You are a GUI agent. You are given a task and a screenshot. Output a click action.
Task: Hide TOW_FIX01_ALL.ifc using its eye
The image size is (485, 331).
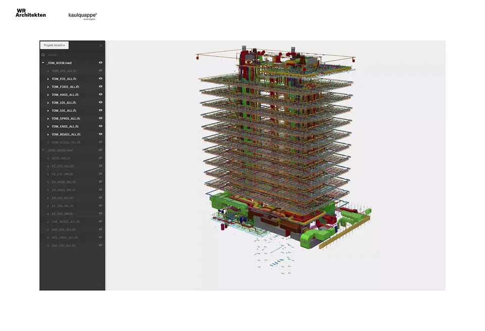(101, 86)
